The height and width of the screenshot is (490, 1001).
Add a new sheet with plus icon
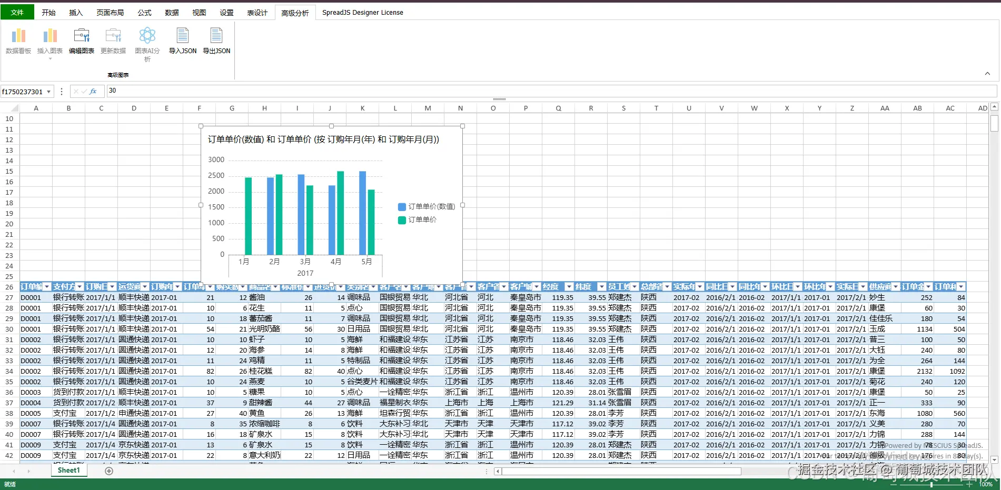tap(109, 471)
